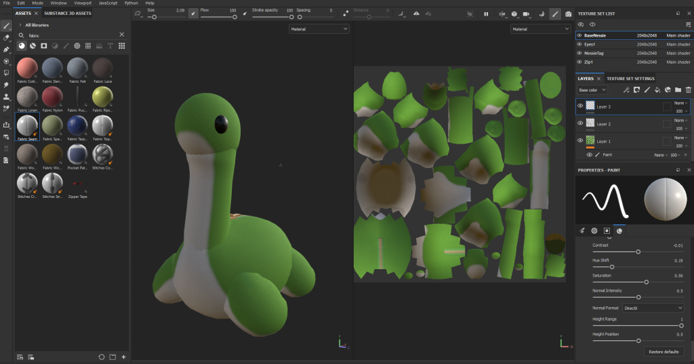Viewport: 694px width, 364px height.
Task: Open the Normal Format DirectX dropdown
Action: coord(653,308)
